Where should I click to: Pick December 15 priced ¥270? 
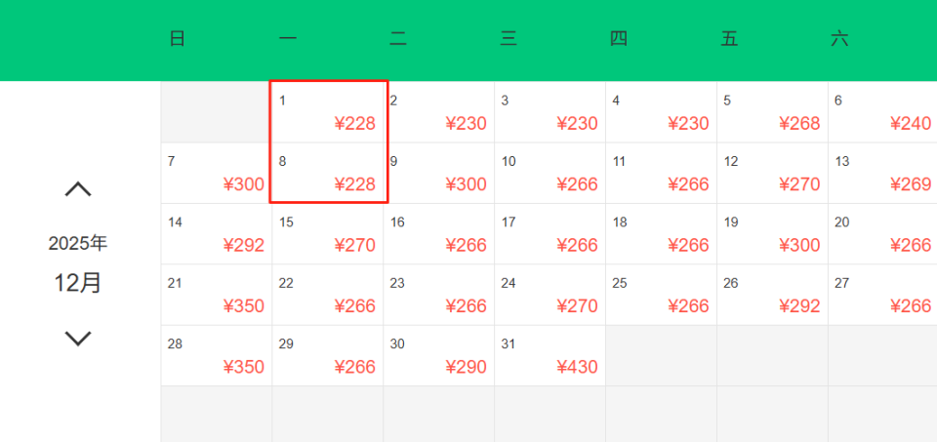click(328, 233)
